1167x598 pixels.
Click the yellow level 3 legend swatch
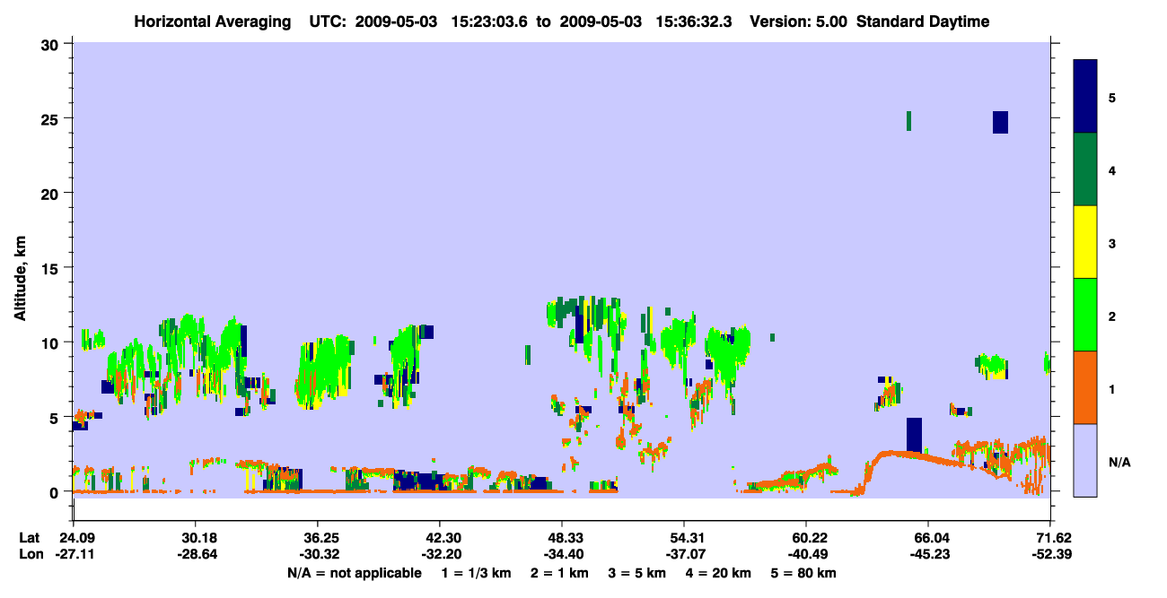(x=1085, y=242)
